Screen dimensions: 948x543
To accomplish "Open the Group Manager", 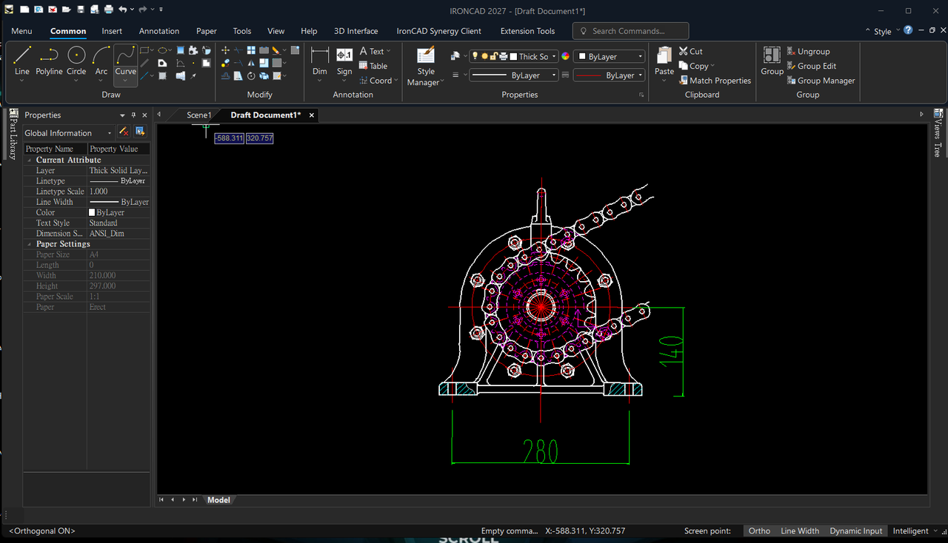I will 821,81.
